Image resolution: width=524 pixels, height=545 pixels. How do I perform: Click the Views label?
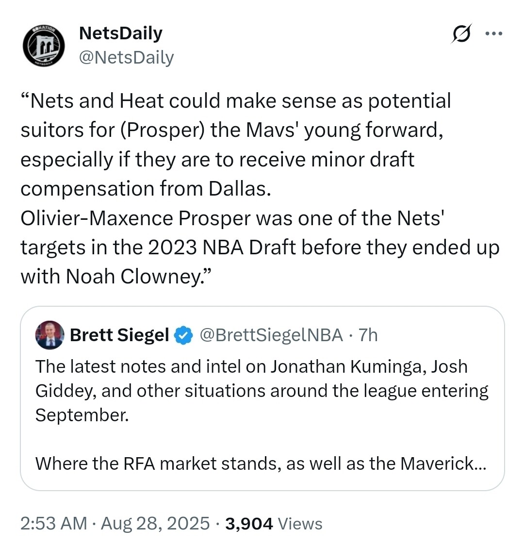301,524
